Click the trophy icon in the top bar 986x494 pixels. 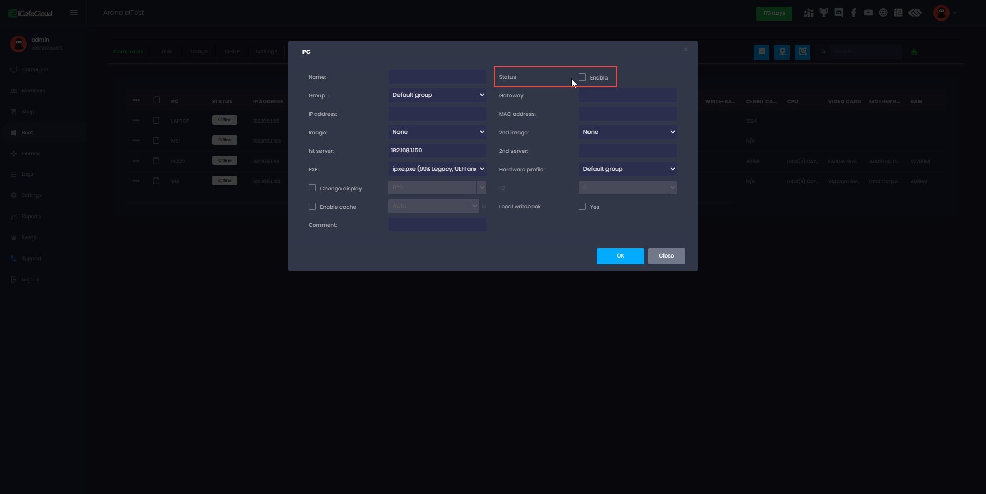coord(824,12)
